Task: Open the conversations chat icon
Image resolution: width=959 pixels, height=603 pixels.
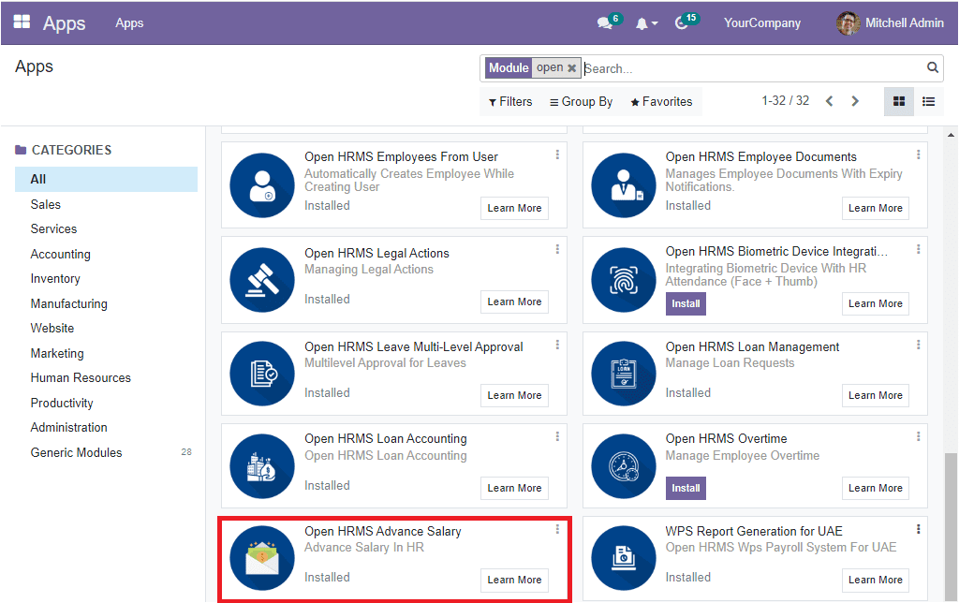Action: 604,23
